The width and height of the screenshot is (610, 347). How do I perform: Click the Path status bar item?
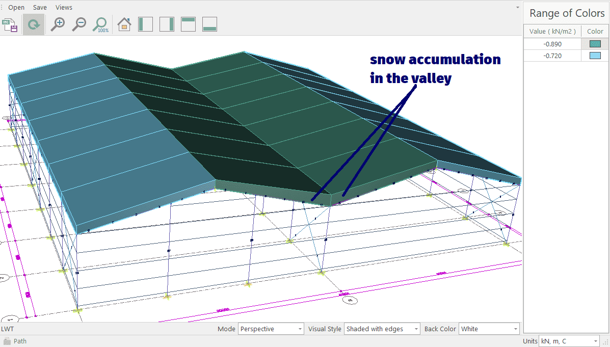point(20,341)
